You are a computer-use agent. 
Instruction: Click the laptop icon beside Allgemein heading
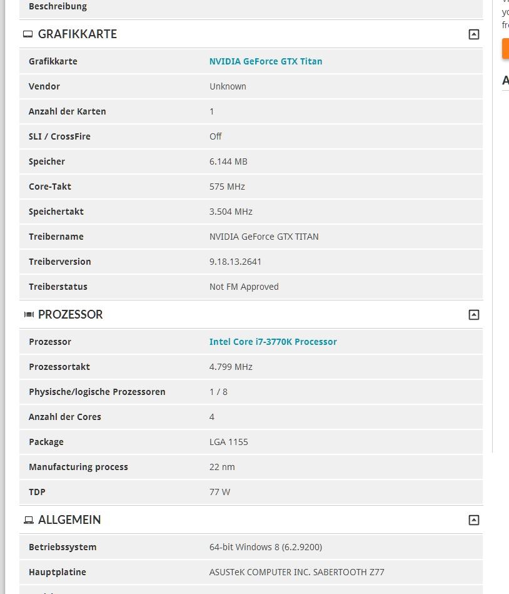coord(28,520)
